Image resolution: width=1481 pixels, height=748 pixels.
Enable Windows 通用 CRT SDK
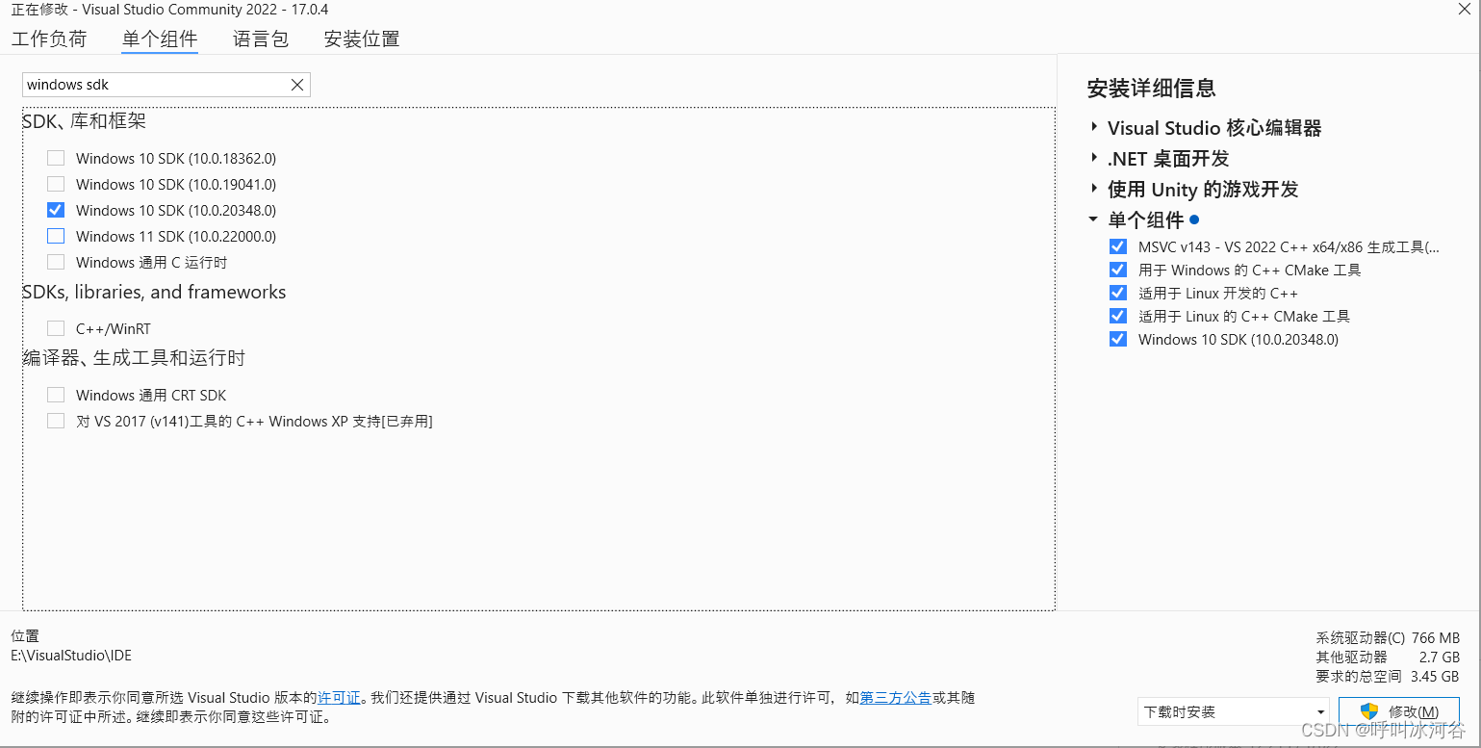[56, 395]
